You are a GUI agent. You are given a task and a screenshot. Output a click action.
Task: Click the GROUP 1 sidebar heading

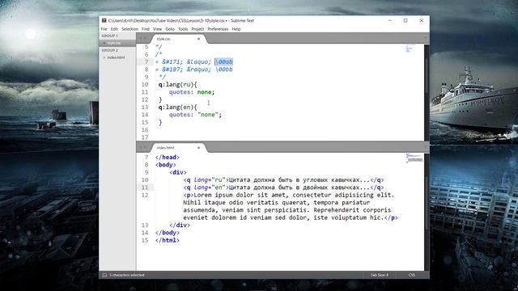[110, 36]
